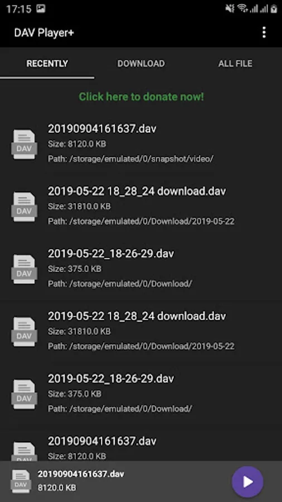Switch to the ALL FILE tab
Viewport: 282px width, 502px height.
pos(235,64)
